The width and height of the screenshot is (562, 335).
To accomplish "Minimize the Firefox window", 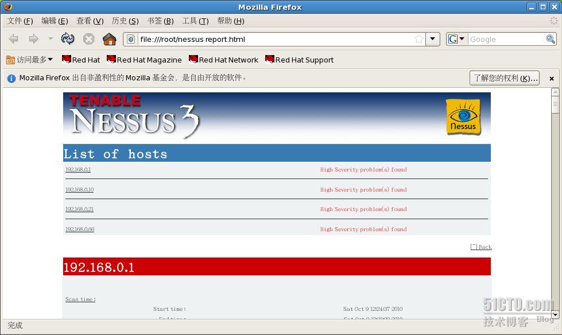I will coord(532,7).
